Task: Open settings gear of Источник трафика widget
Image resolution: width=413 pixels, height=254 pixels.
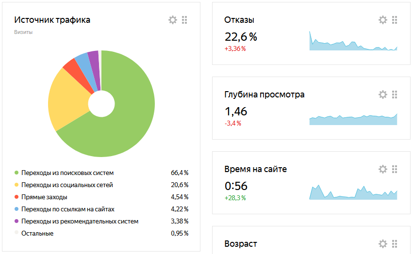Action: click(173, 20)
